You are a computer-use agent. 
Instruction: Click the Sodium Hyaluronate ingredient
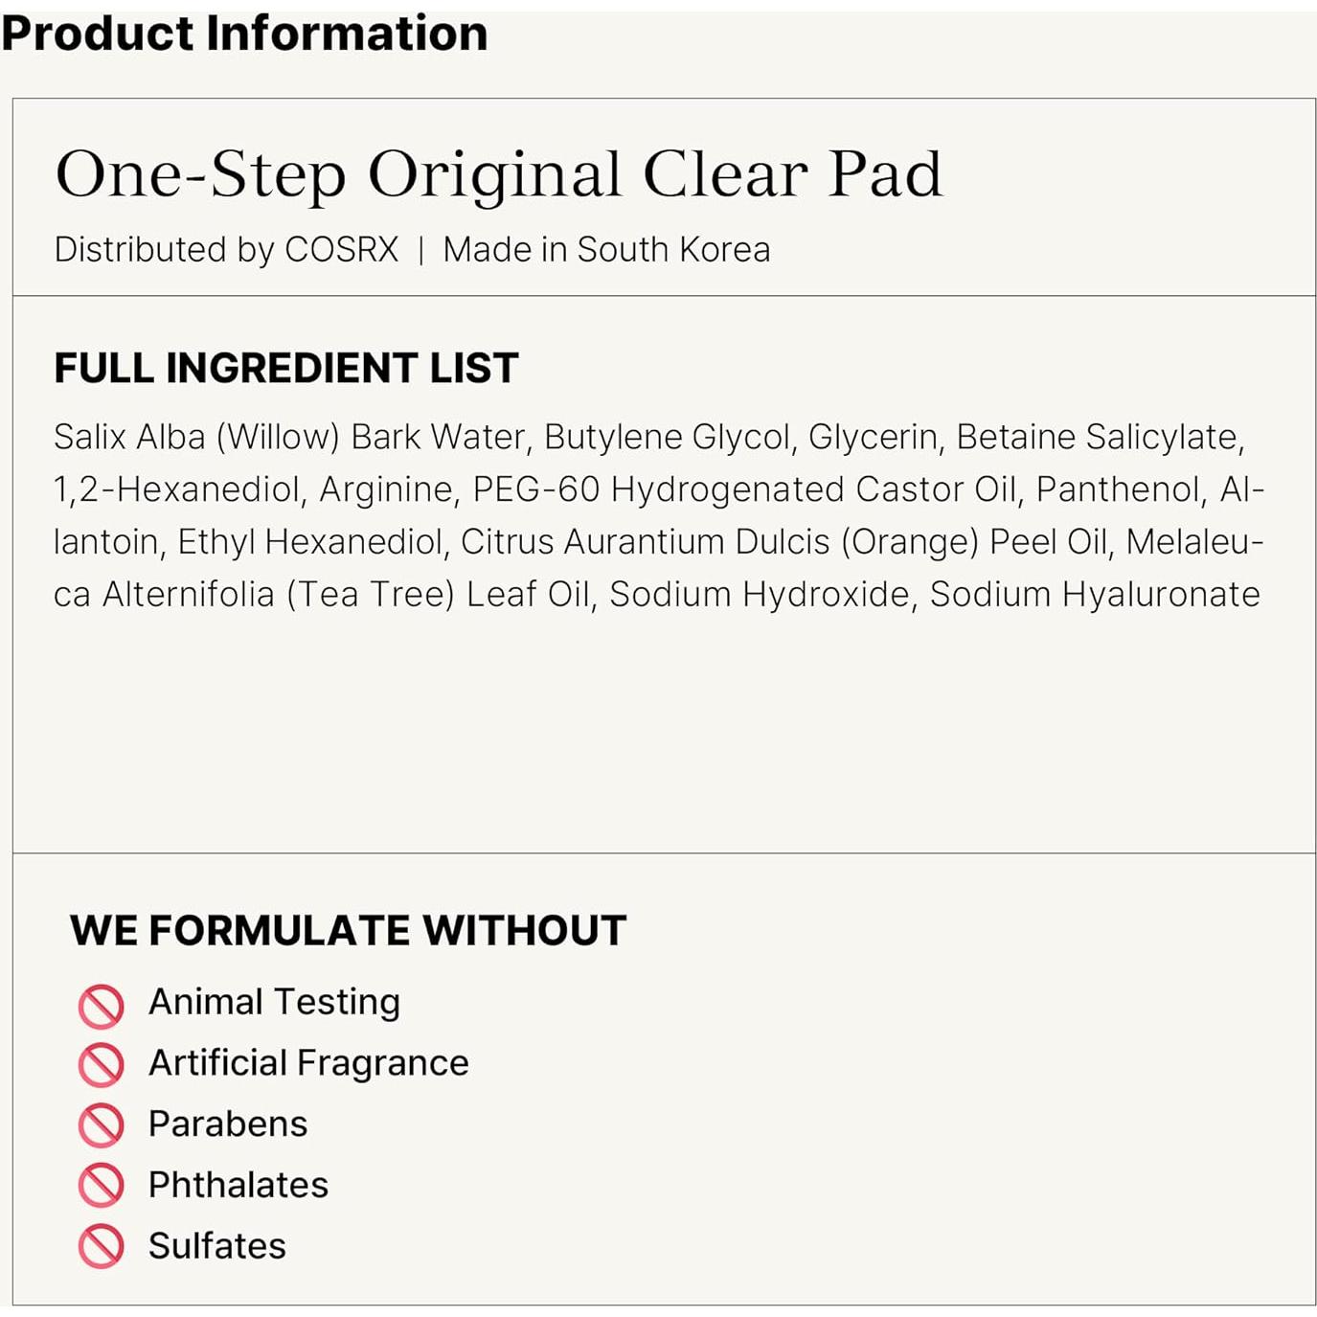click(1095, 595)
